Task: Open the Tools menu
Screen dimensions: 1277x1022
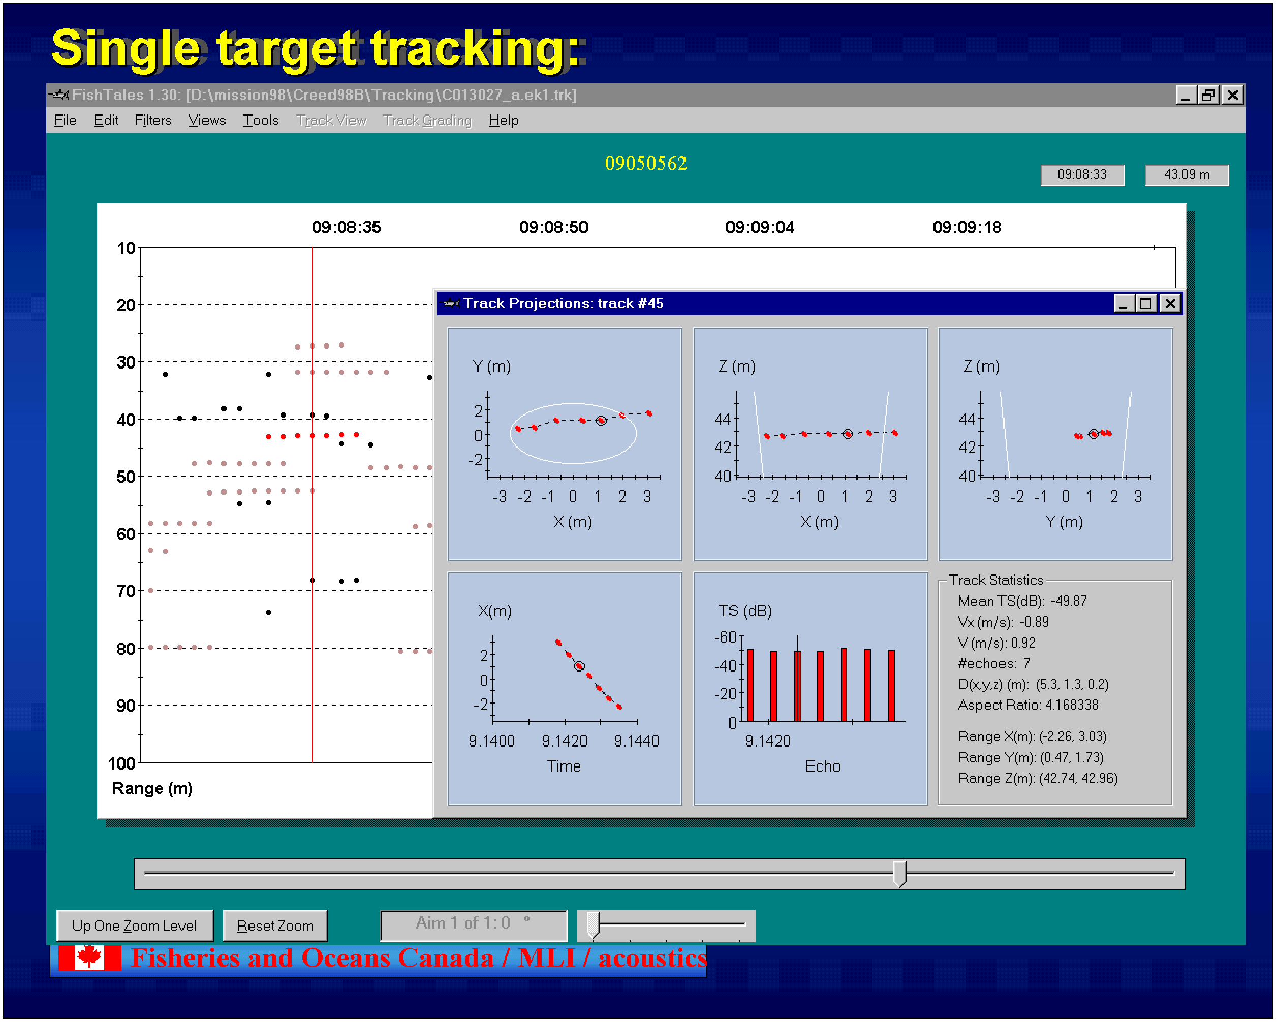Action: (x=261, y=120)
